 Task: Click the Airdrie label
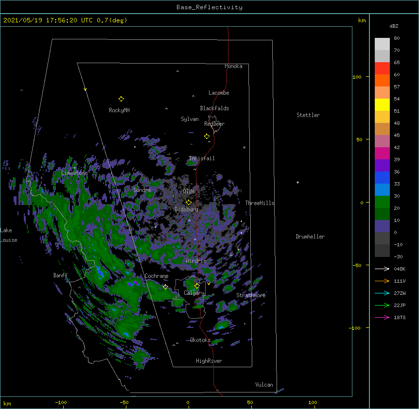coord(196,261)
